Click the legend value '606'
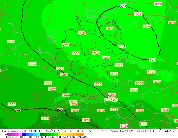This screenshot has height=138, width=178. (x=86, y=137)
